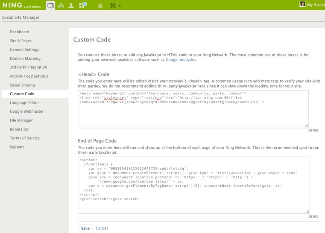Open the site manager window icon tab
Image resolution: width=325 pixels, height=233 pixels.
pos(50,5)
